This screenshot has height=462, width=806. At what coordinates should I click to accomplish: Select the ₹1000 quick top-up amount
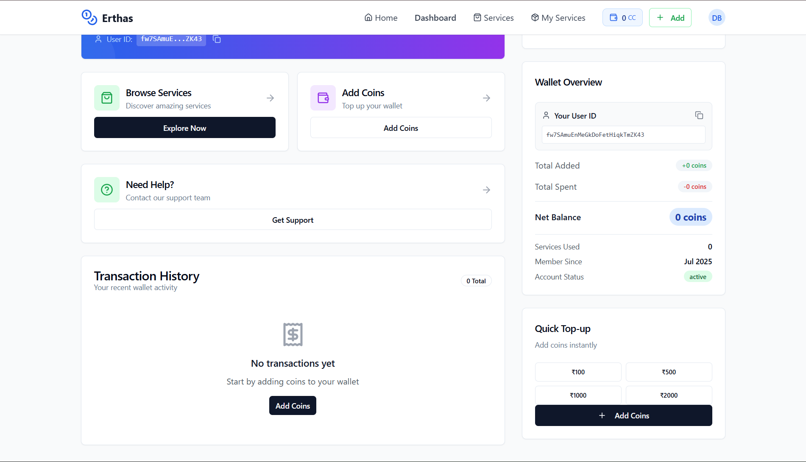click(578, 395)
